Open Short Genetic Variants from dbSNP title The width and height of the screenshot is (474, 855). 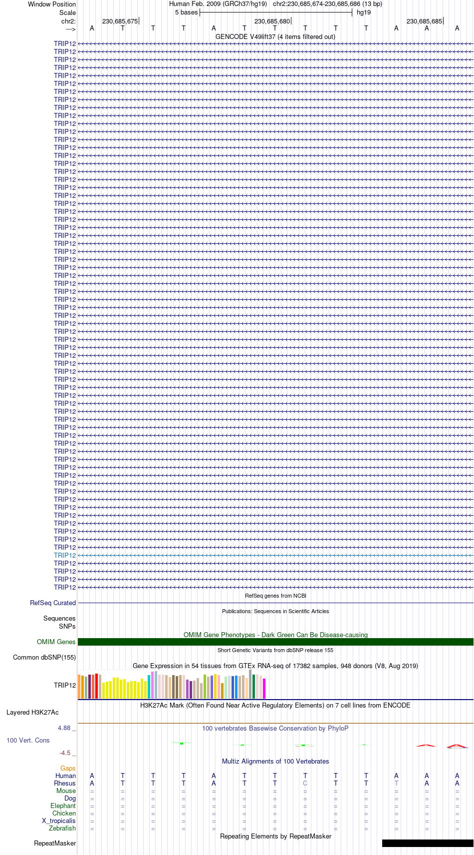(275, 650)
